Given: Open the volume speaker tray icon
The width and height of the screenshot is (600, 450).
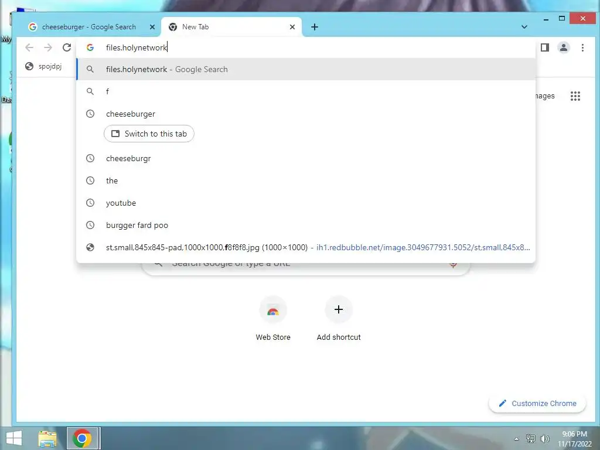Looking at the screenshot, I should [x=544, y=438].
